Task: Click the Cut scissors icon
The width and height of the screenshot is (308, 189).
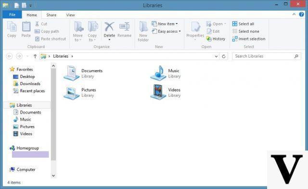Action: pyautogui.click(x=37, y=24)
